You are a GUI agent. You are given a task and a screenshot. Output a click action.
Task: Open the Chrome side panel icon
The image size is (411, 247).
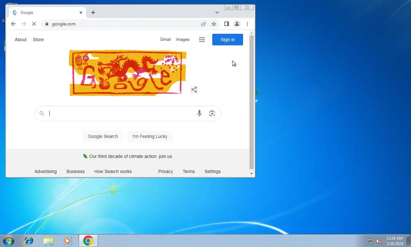click(227, 24)
